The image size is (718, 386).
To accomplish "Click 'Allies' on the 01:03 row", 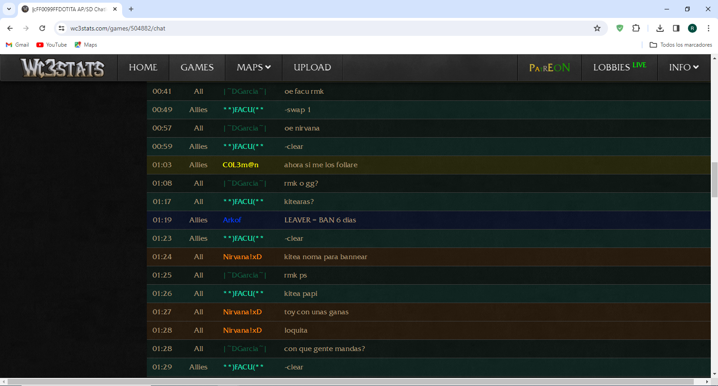I will [x=198, y=165].
